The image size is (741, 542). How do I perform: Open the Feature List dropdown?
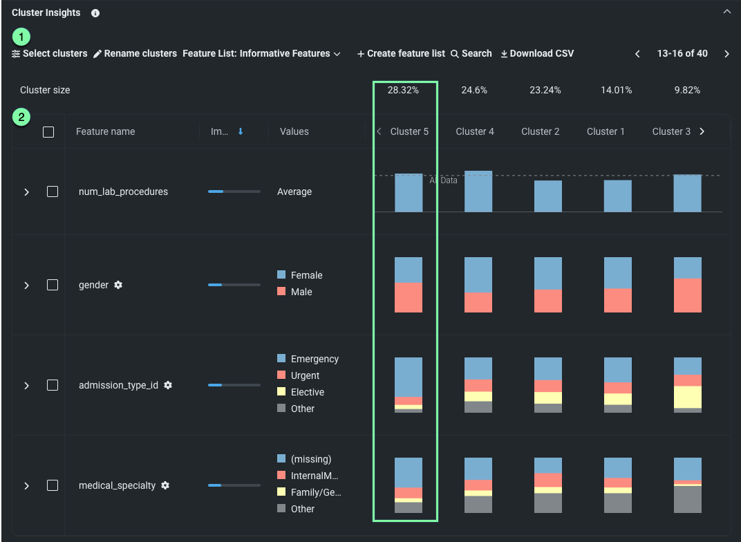coord(261,53)
